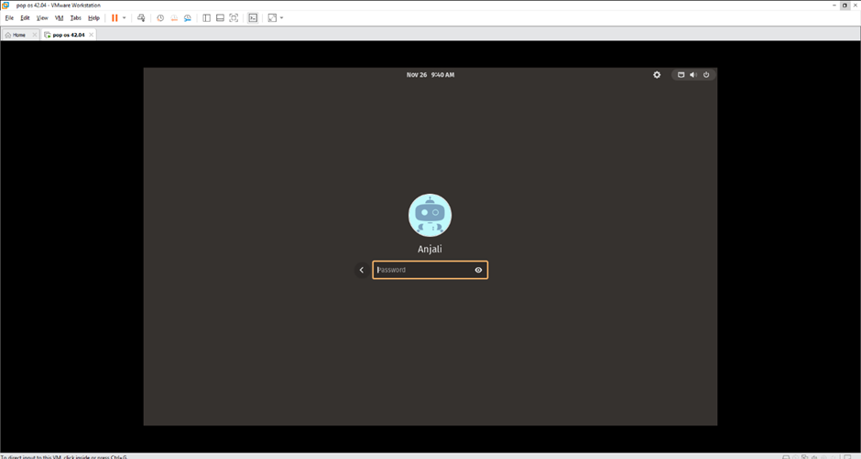Image resolution: width=861 pixels, height=459 pixels.
Task: Click the Password input field
Action: click(423, 270)
